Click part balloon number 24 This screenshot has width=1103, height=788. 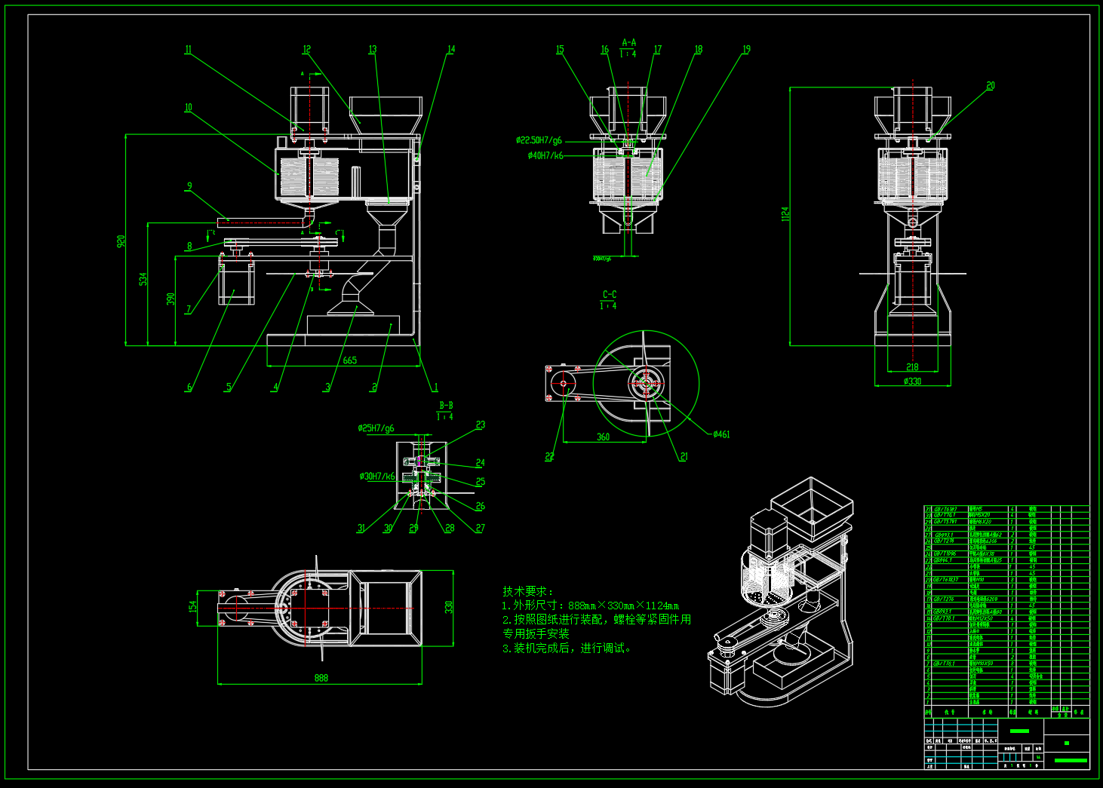coord(481,463)
